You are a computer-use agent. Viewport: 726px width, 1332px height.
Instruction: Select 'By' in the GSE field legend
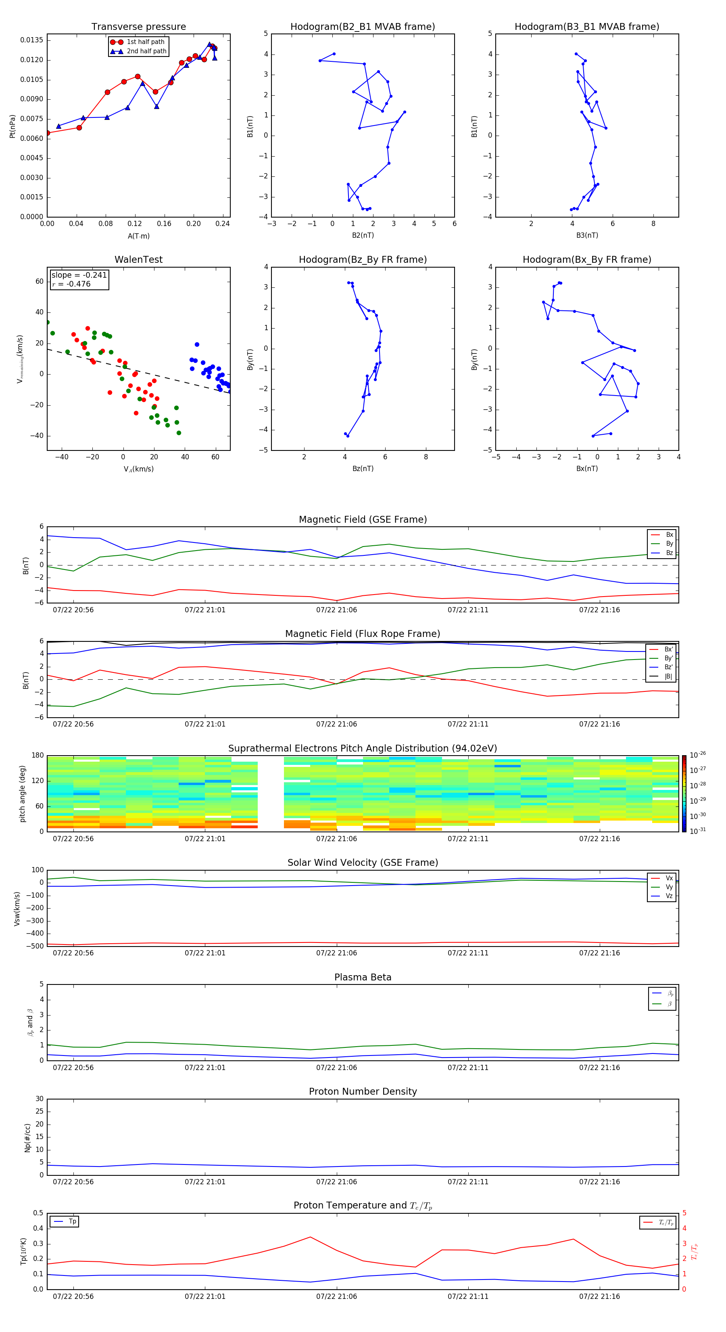coord(662,543)
